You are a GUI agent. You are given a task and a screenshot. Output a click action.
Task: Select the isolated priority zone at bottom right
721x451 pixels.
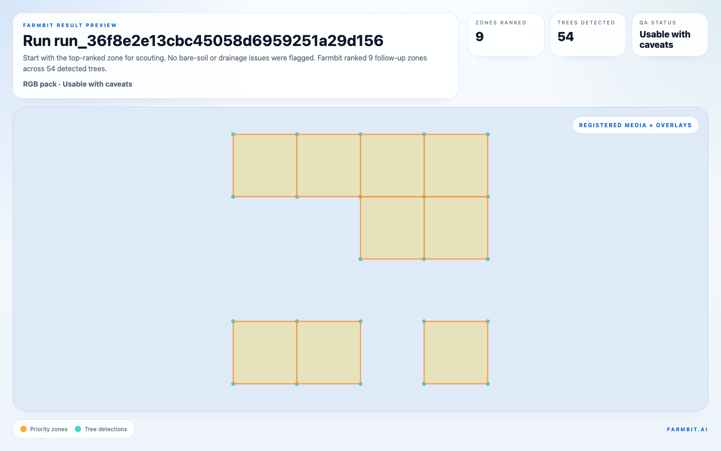tap(456, 353)
